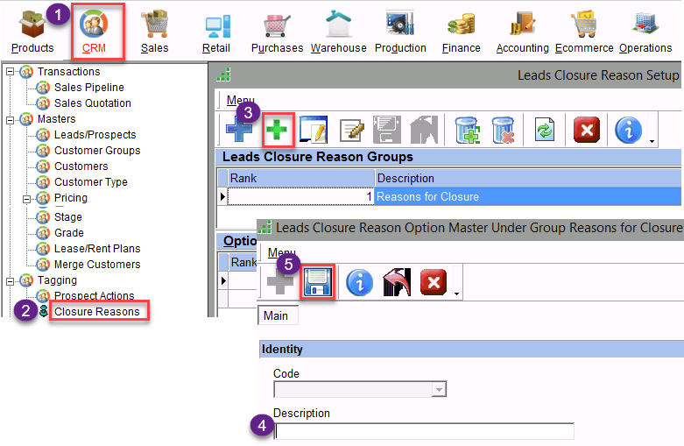
Task: Open the Code dropdown
Action: 440,390
